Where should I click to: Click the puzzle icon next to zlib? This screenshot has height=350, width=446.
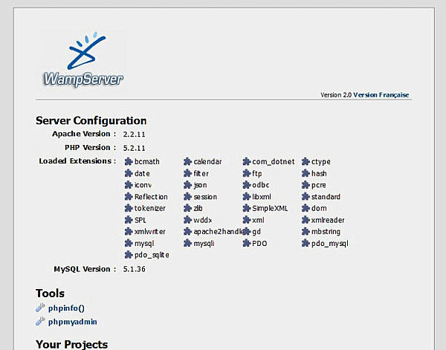[x=187, y=208]
